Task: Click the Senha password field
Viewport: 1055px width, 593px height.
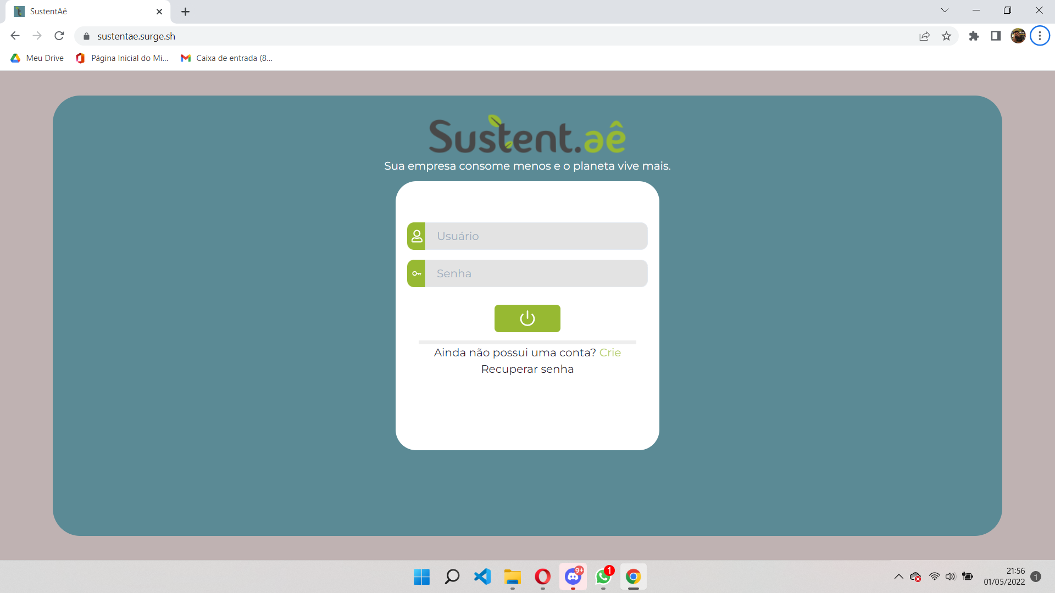Action: tap(536, 273)
